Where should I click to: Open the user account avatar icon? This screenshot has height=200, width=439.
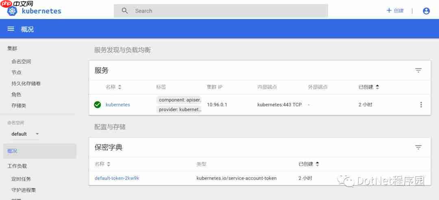pyautogui.click(x=426, y=11)
